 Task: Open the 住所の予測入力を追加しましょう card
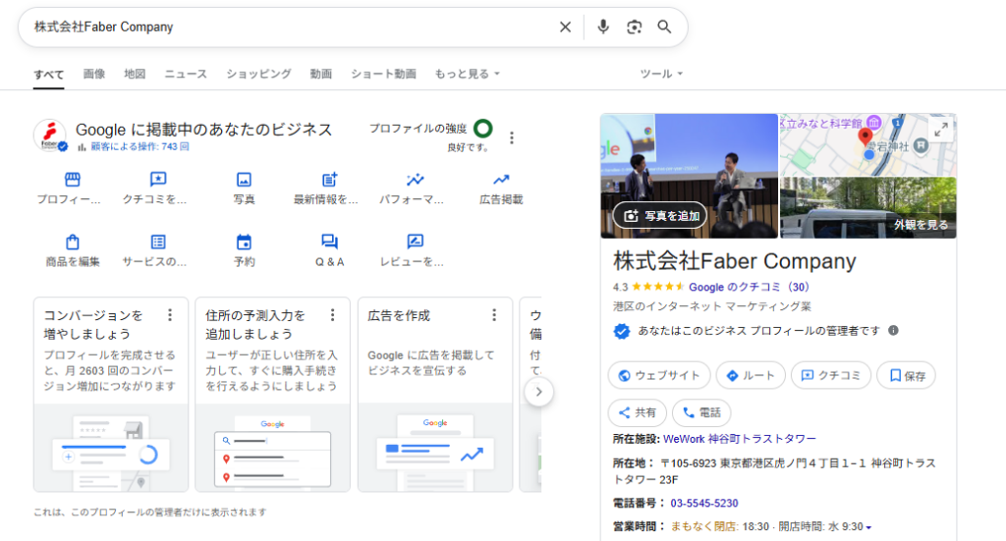coord(273,394)
